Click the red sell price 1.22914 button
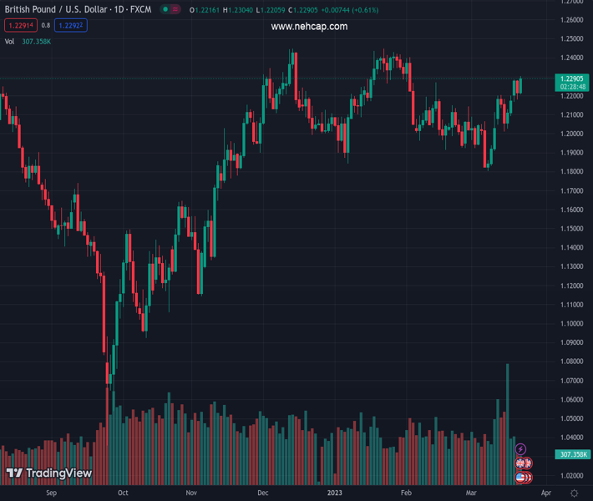The width and height of the screenshot is (593, 501). (21, 26)
